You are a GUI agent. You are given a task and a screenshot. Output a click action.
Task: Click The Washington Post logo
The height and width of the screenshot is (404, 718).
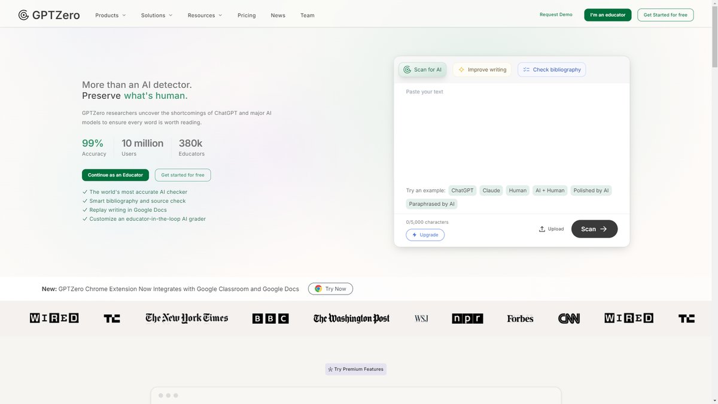click(351, 318)
